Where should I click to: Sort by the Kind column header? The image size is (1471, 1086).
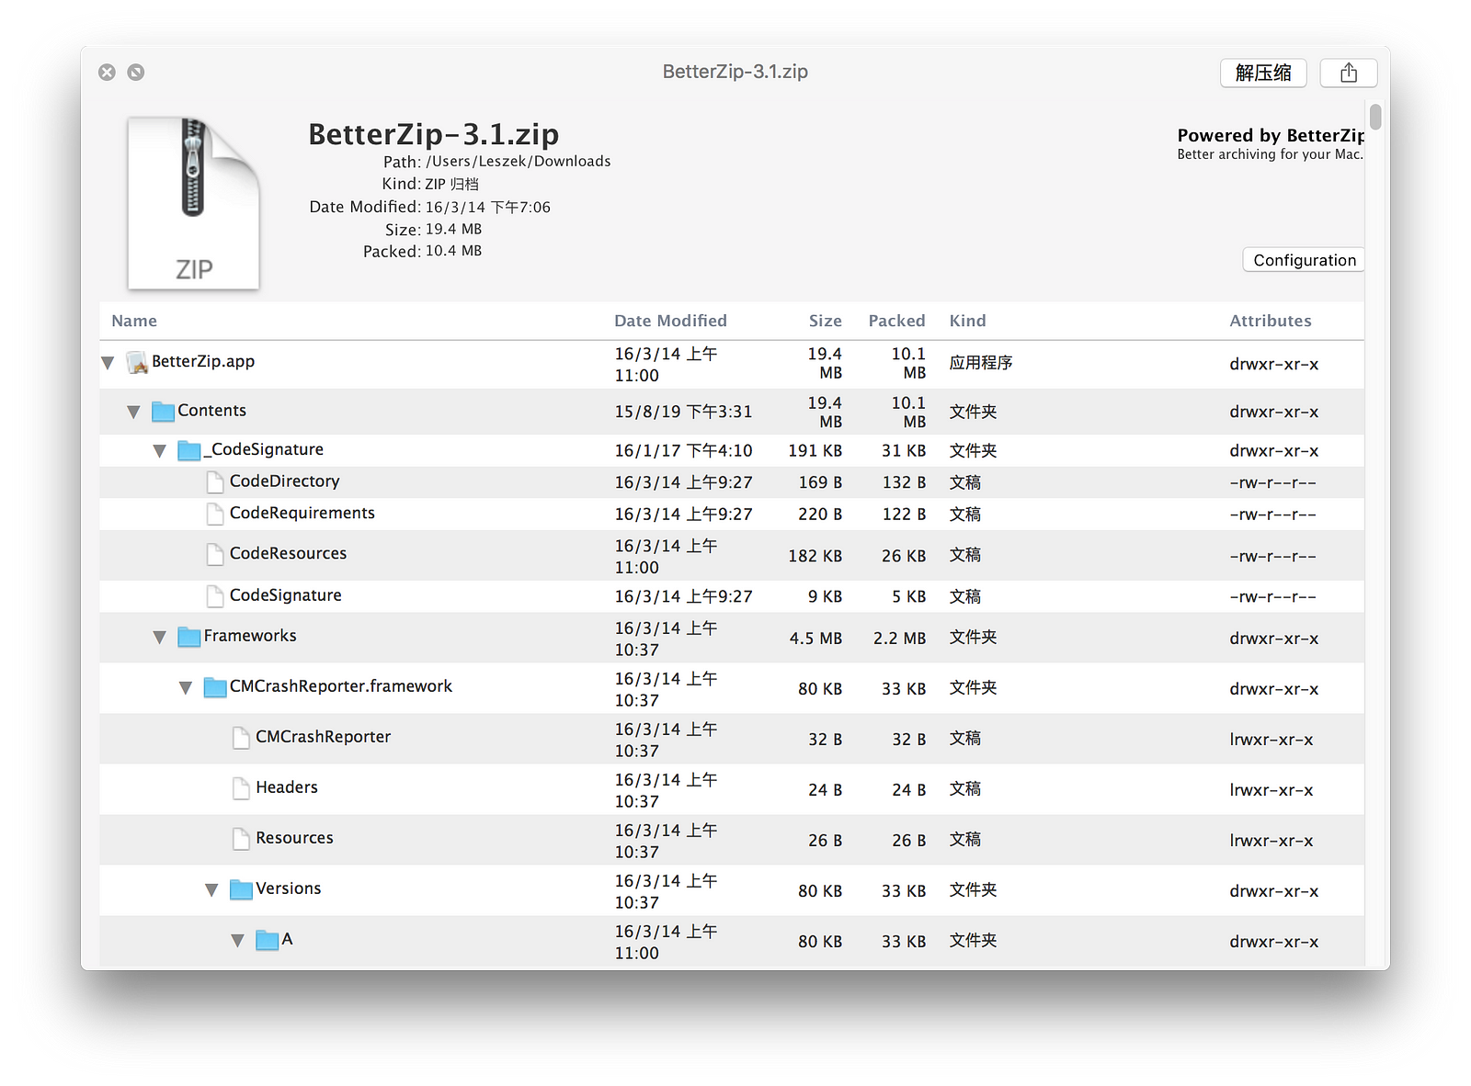coord(967,321)
